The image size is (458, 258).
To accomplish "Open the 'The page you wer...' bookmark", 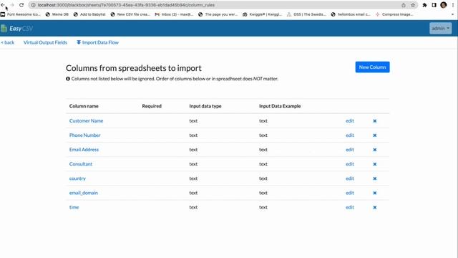I will point(218,14).
